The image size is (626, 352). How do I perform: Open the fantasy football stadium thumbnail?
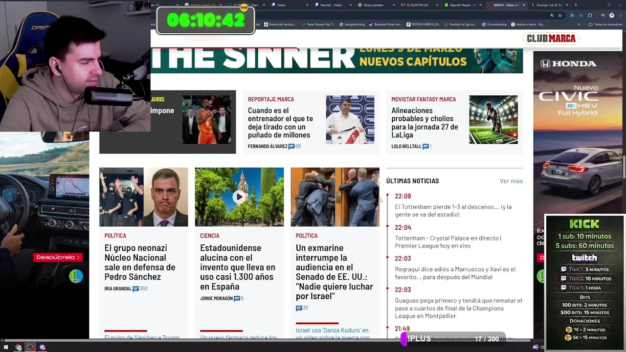coord(493,120)
